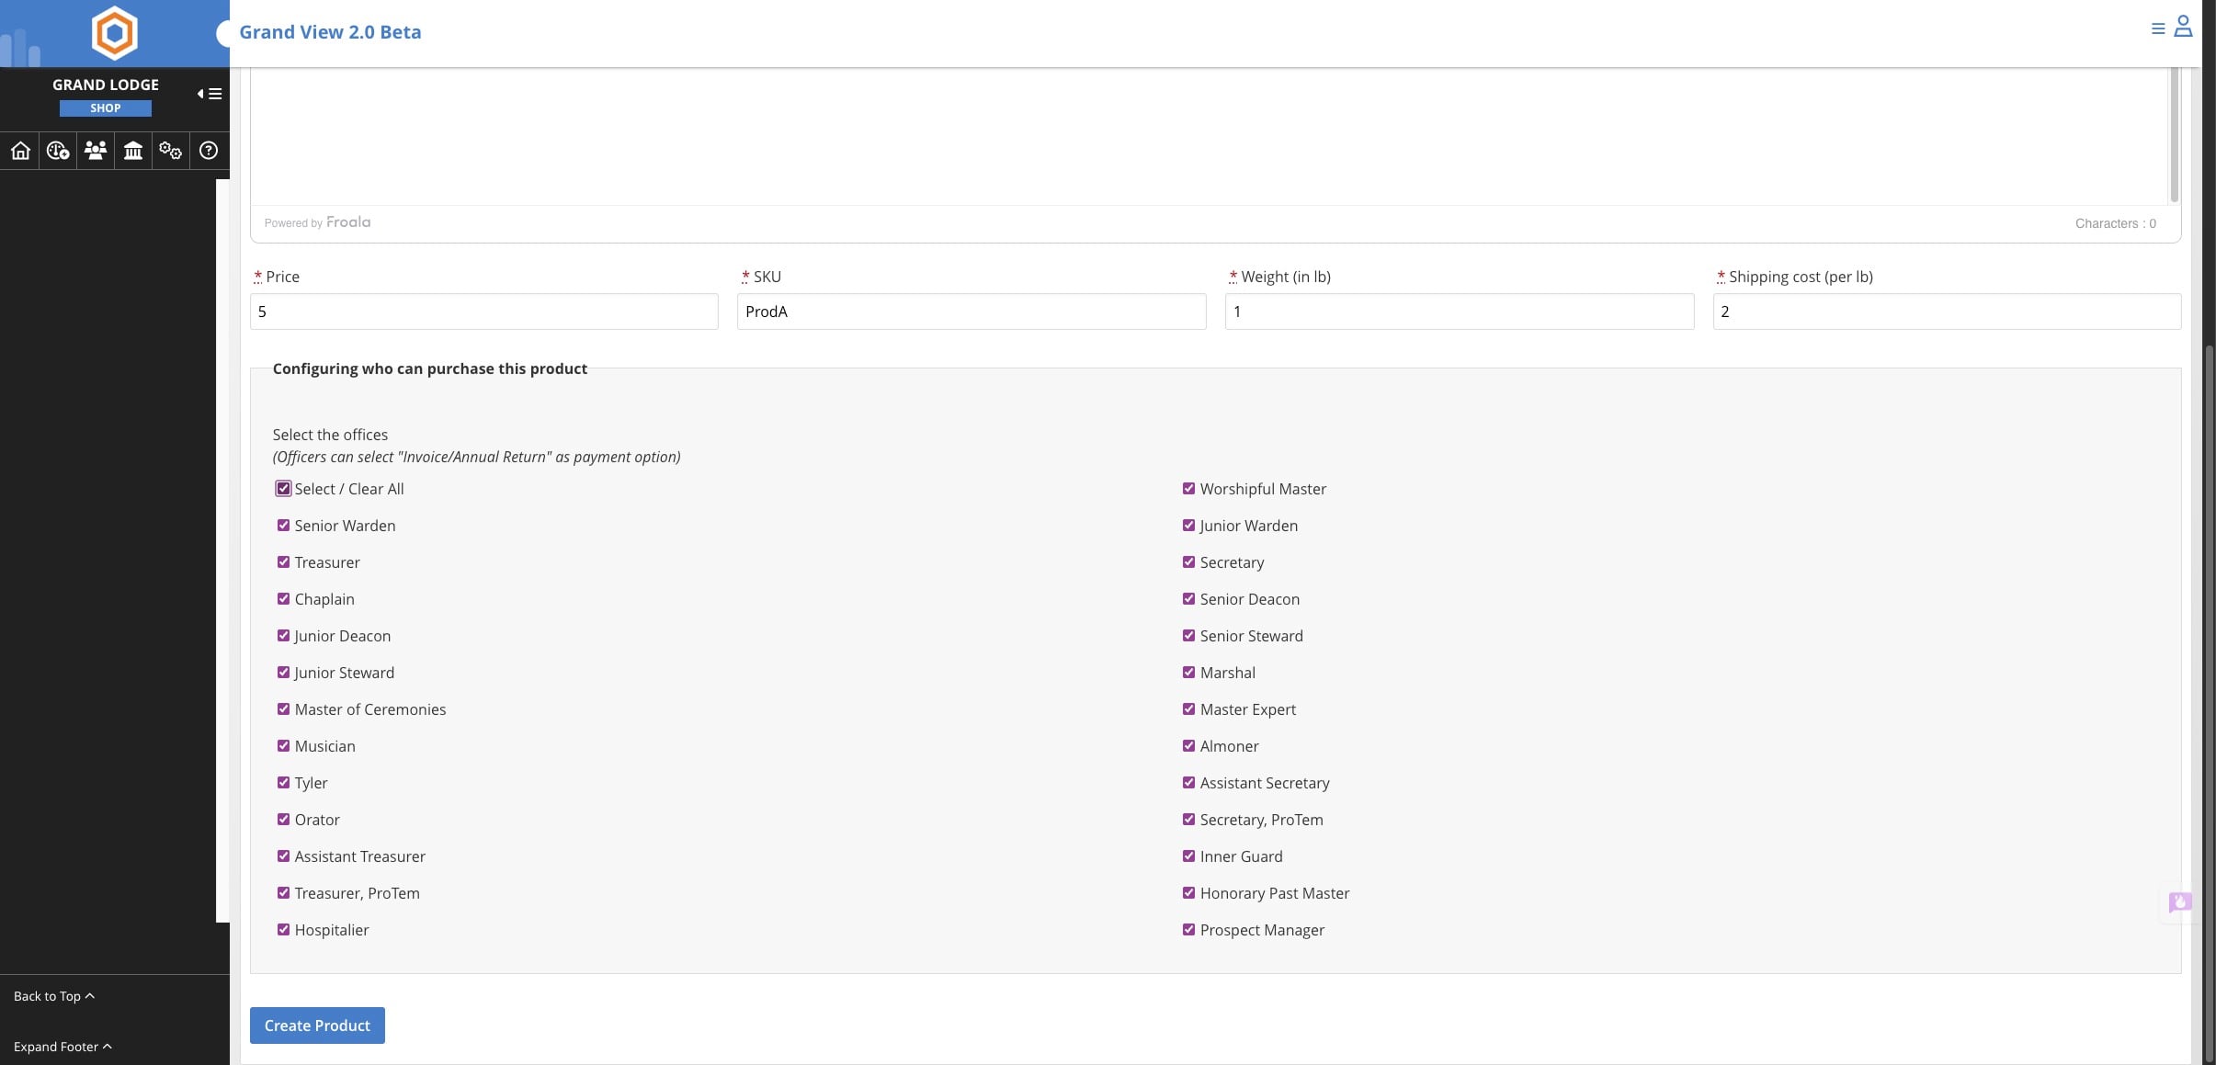Screen dimensions: 2216x1065
Task: Uncheck the Hospitalier checkbox
Action: [283, 930]
